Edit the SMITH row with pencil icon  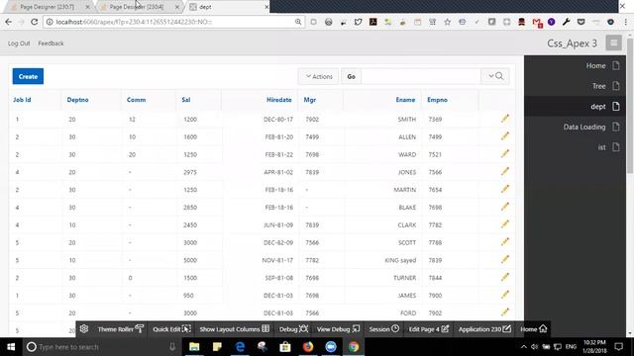(504, 119)
